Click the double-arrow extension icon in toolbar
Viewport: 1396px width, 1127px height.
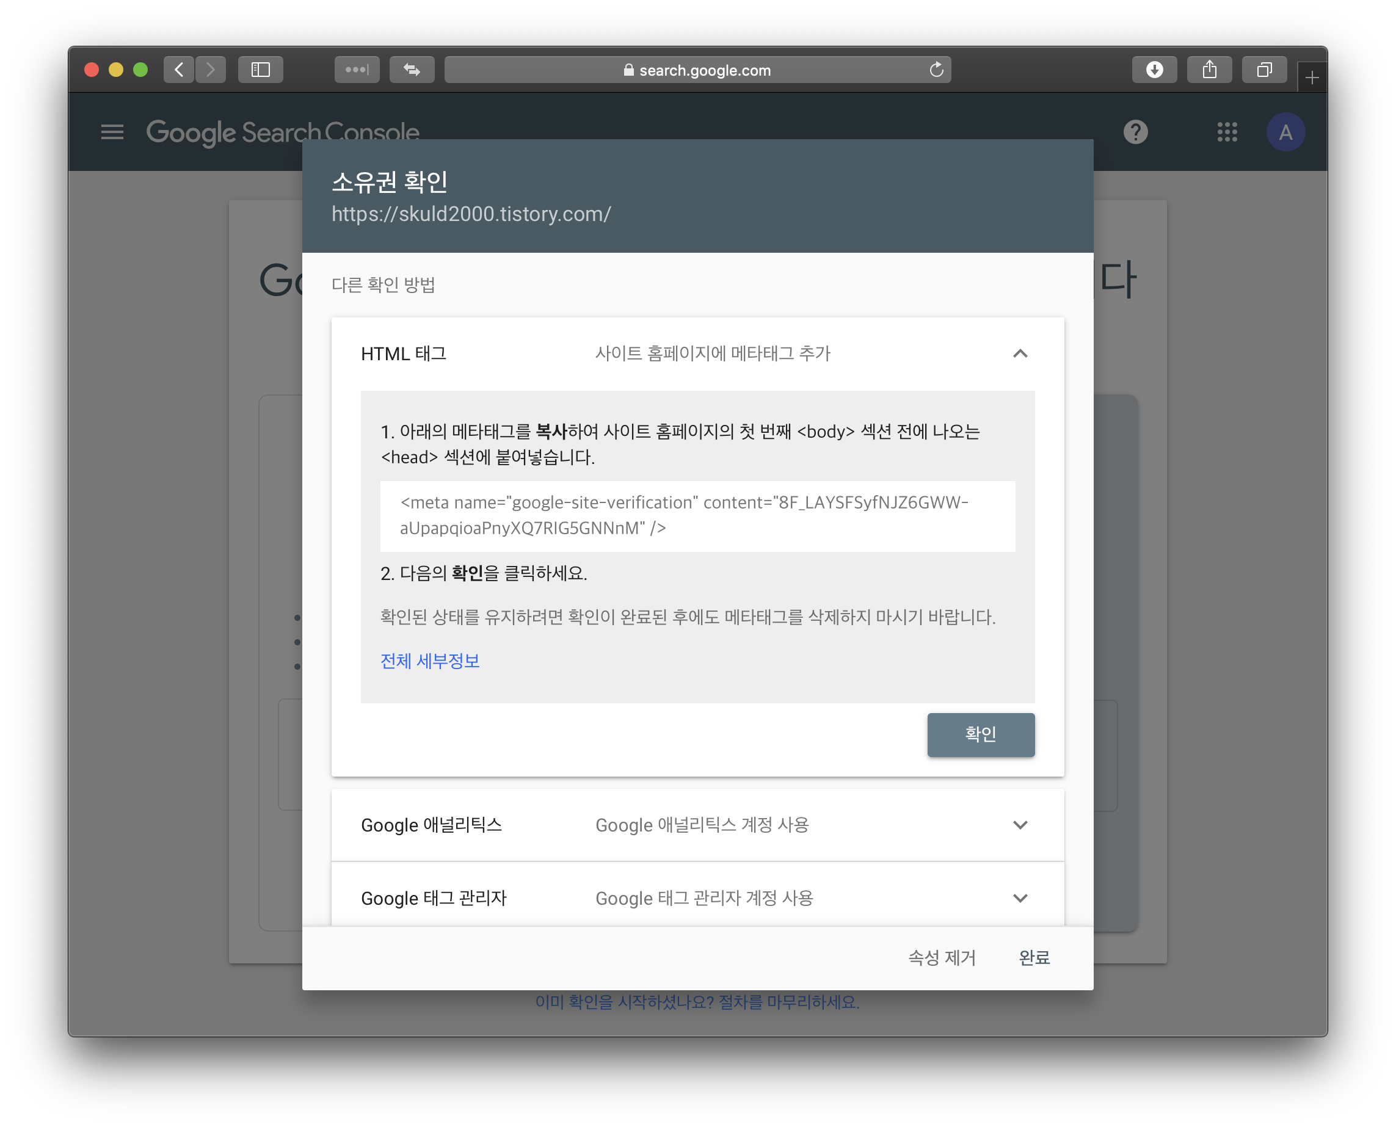point(412,70)
